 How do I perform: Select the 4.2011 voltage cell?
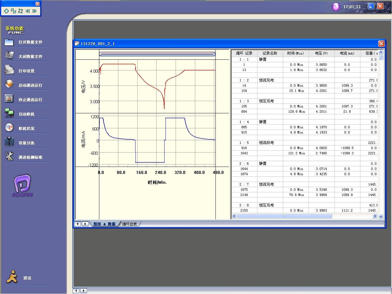click(322, 111)
